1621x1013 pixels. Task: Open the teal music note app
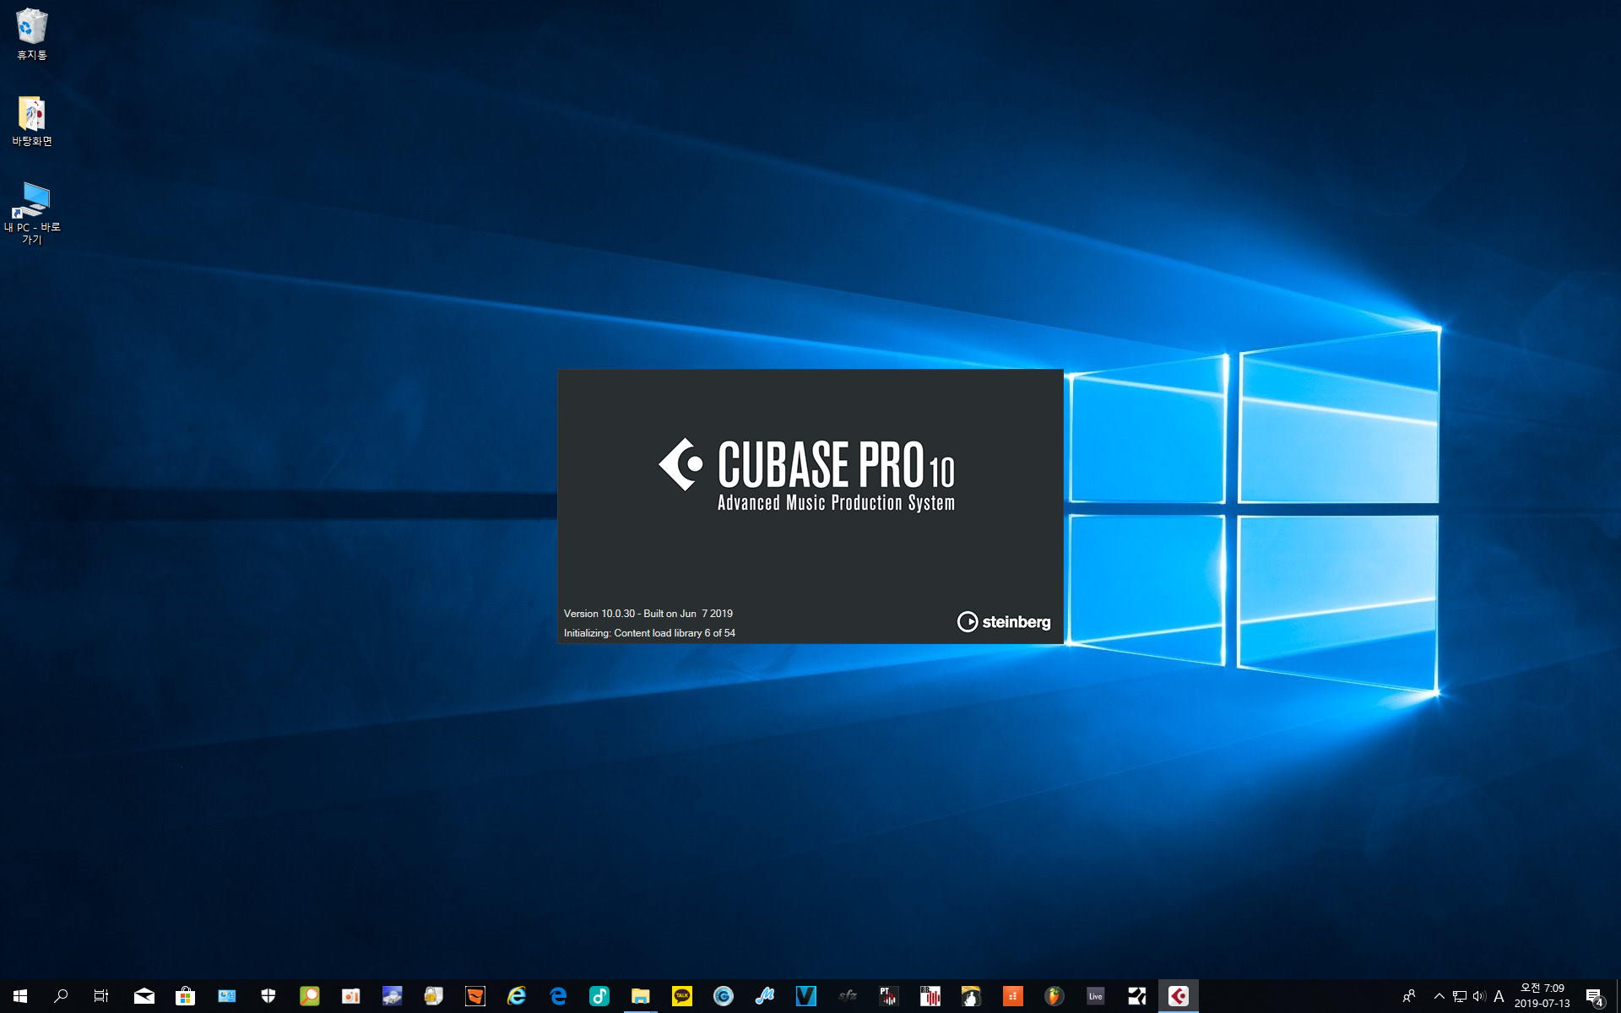coord(599,996)
